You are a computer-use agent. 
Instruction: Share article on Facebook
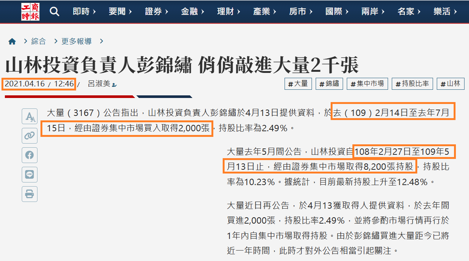tap(30, 155)
